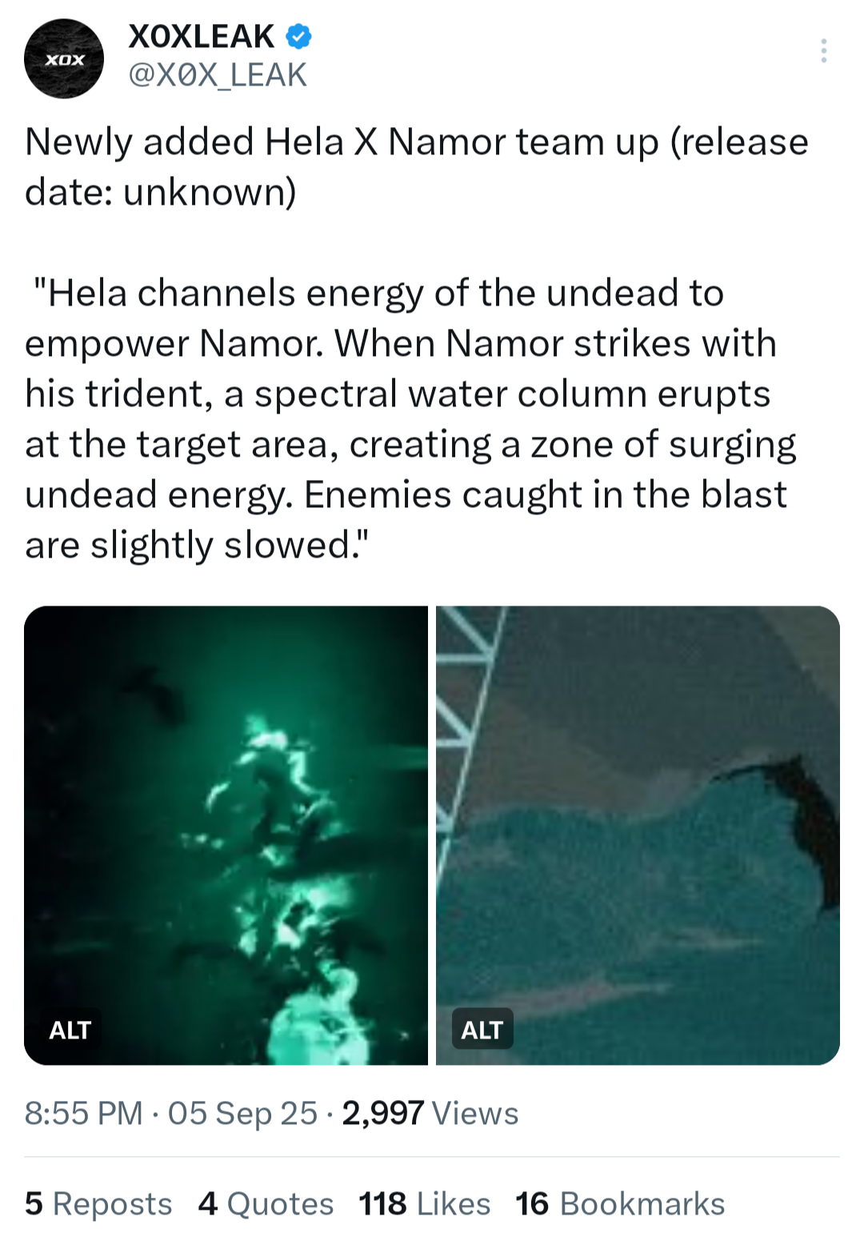Viewport: 864px width, 1233px height.
Task: Show ALT text for the teal water image
Action: tap(482, 1030)
